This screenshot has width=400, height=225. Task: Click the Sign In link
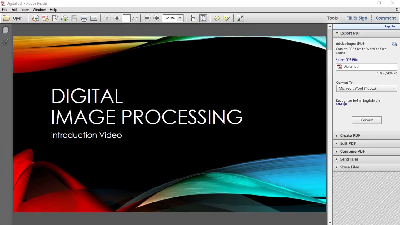pyautogui.click(x=389, y=27)
